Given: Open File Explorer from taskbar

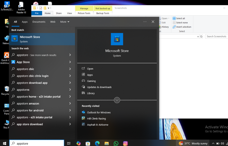Looking at the screenshot, I should tap(107, 143).
